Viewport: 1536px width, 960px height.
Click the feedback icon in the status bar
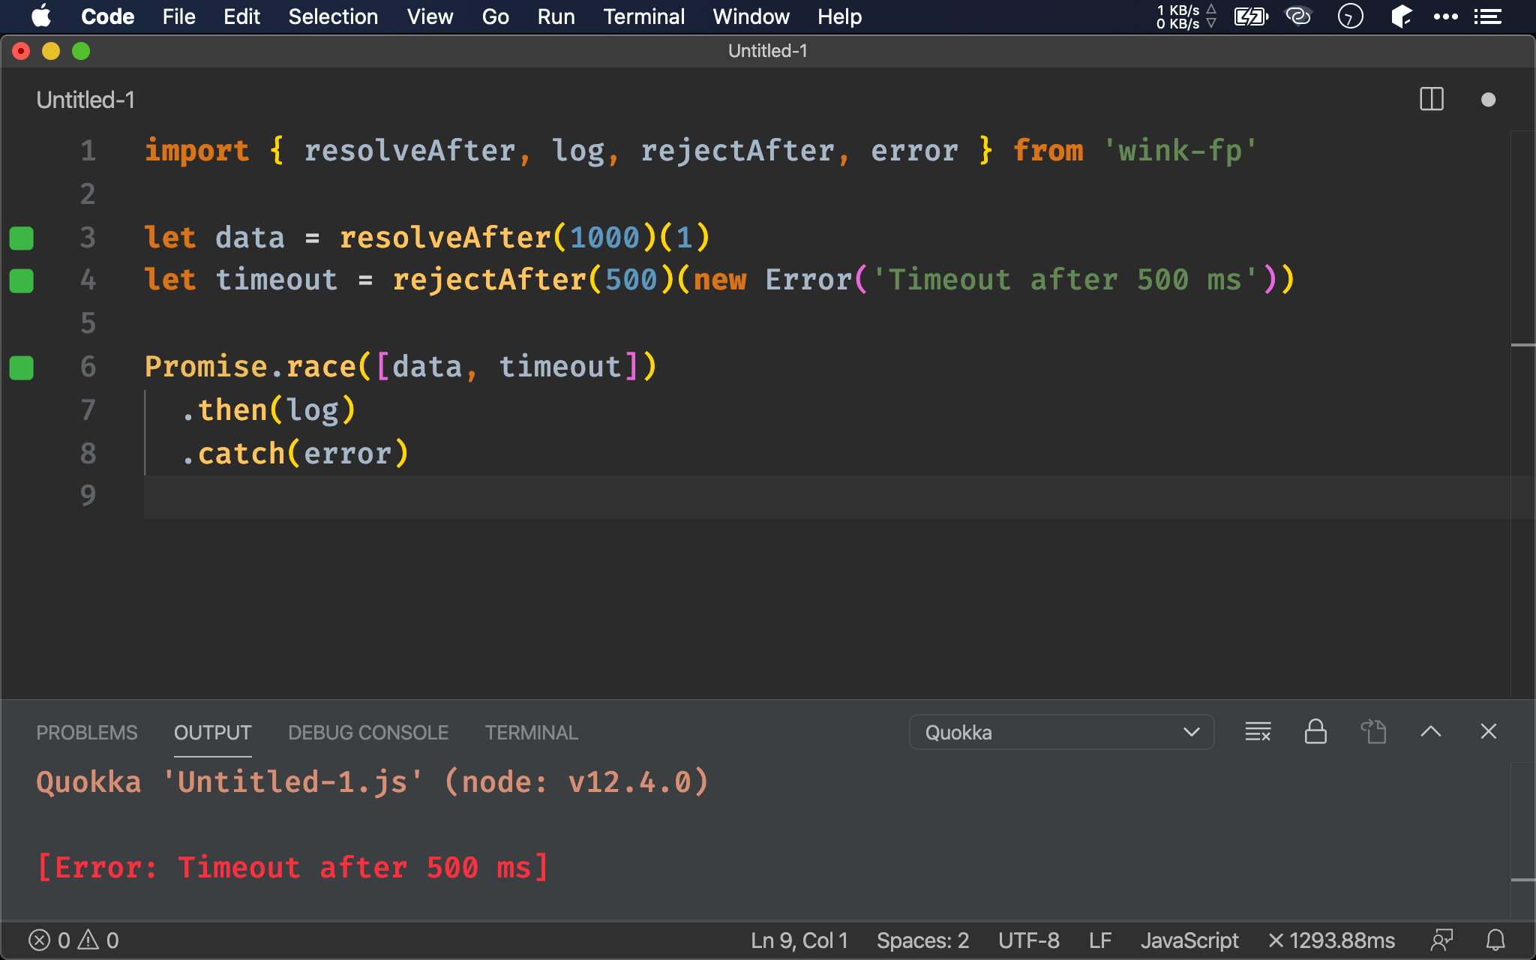point(1441,940)
